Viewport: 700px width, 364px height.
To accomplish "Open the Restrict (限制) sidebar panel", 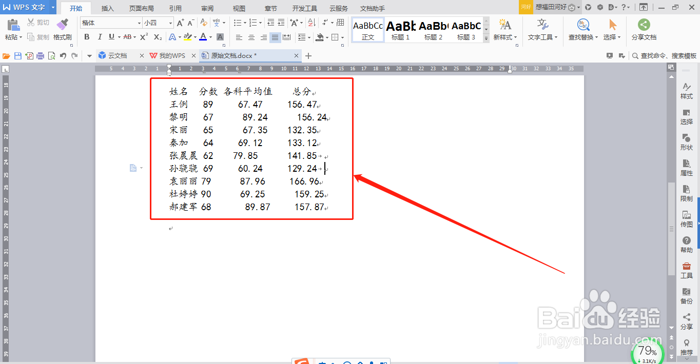I will (x=686, y=194).
